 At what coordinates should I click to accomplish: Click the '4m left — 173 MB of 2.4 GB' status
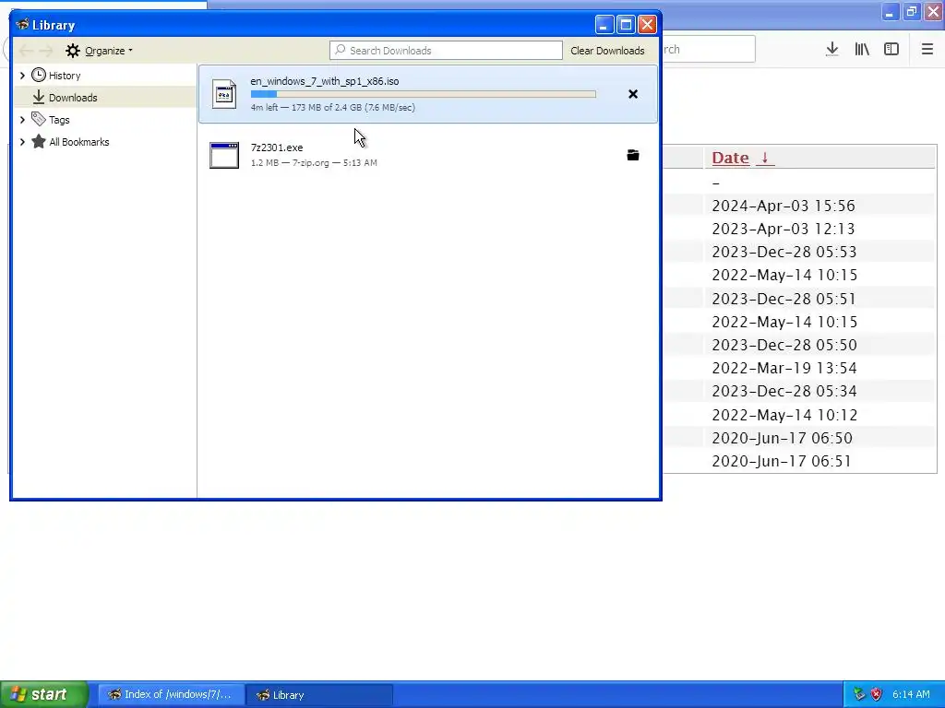point(332,108)
